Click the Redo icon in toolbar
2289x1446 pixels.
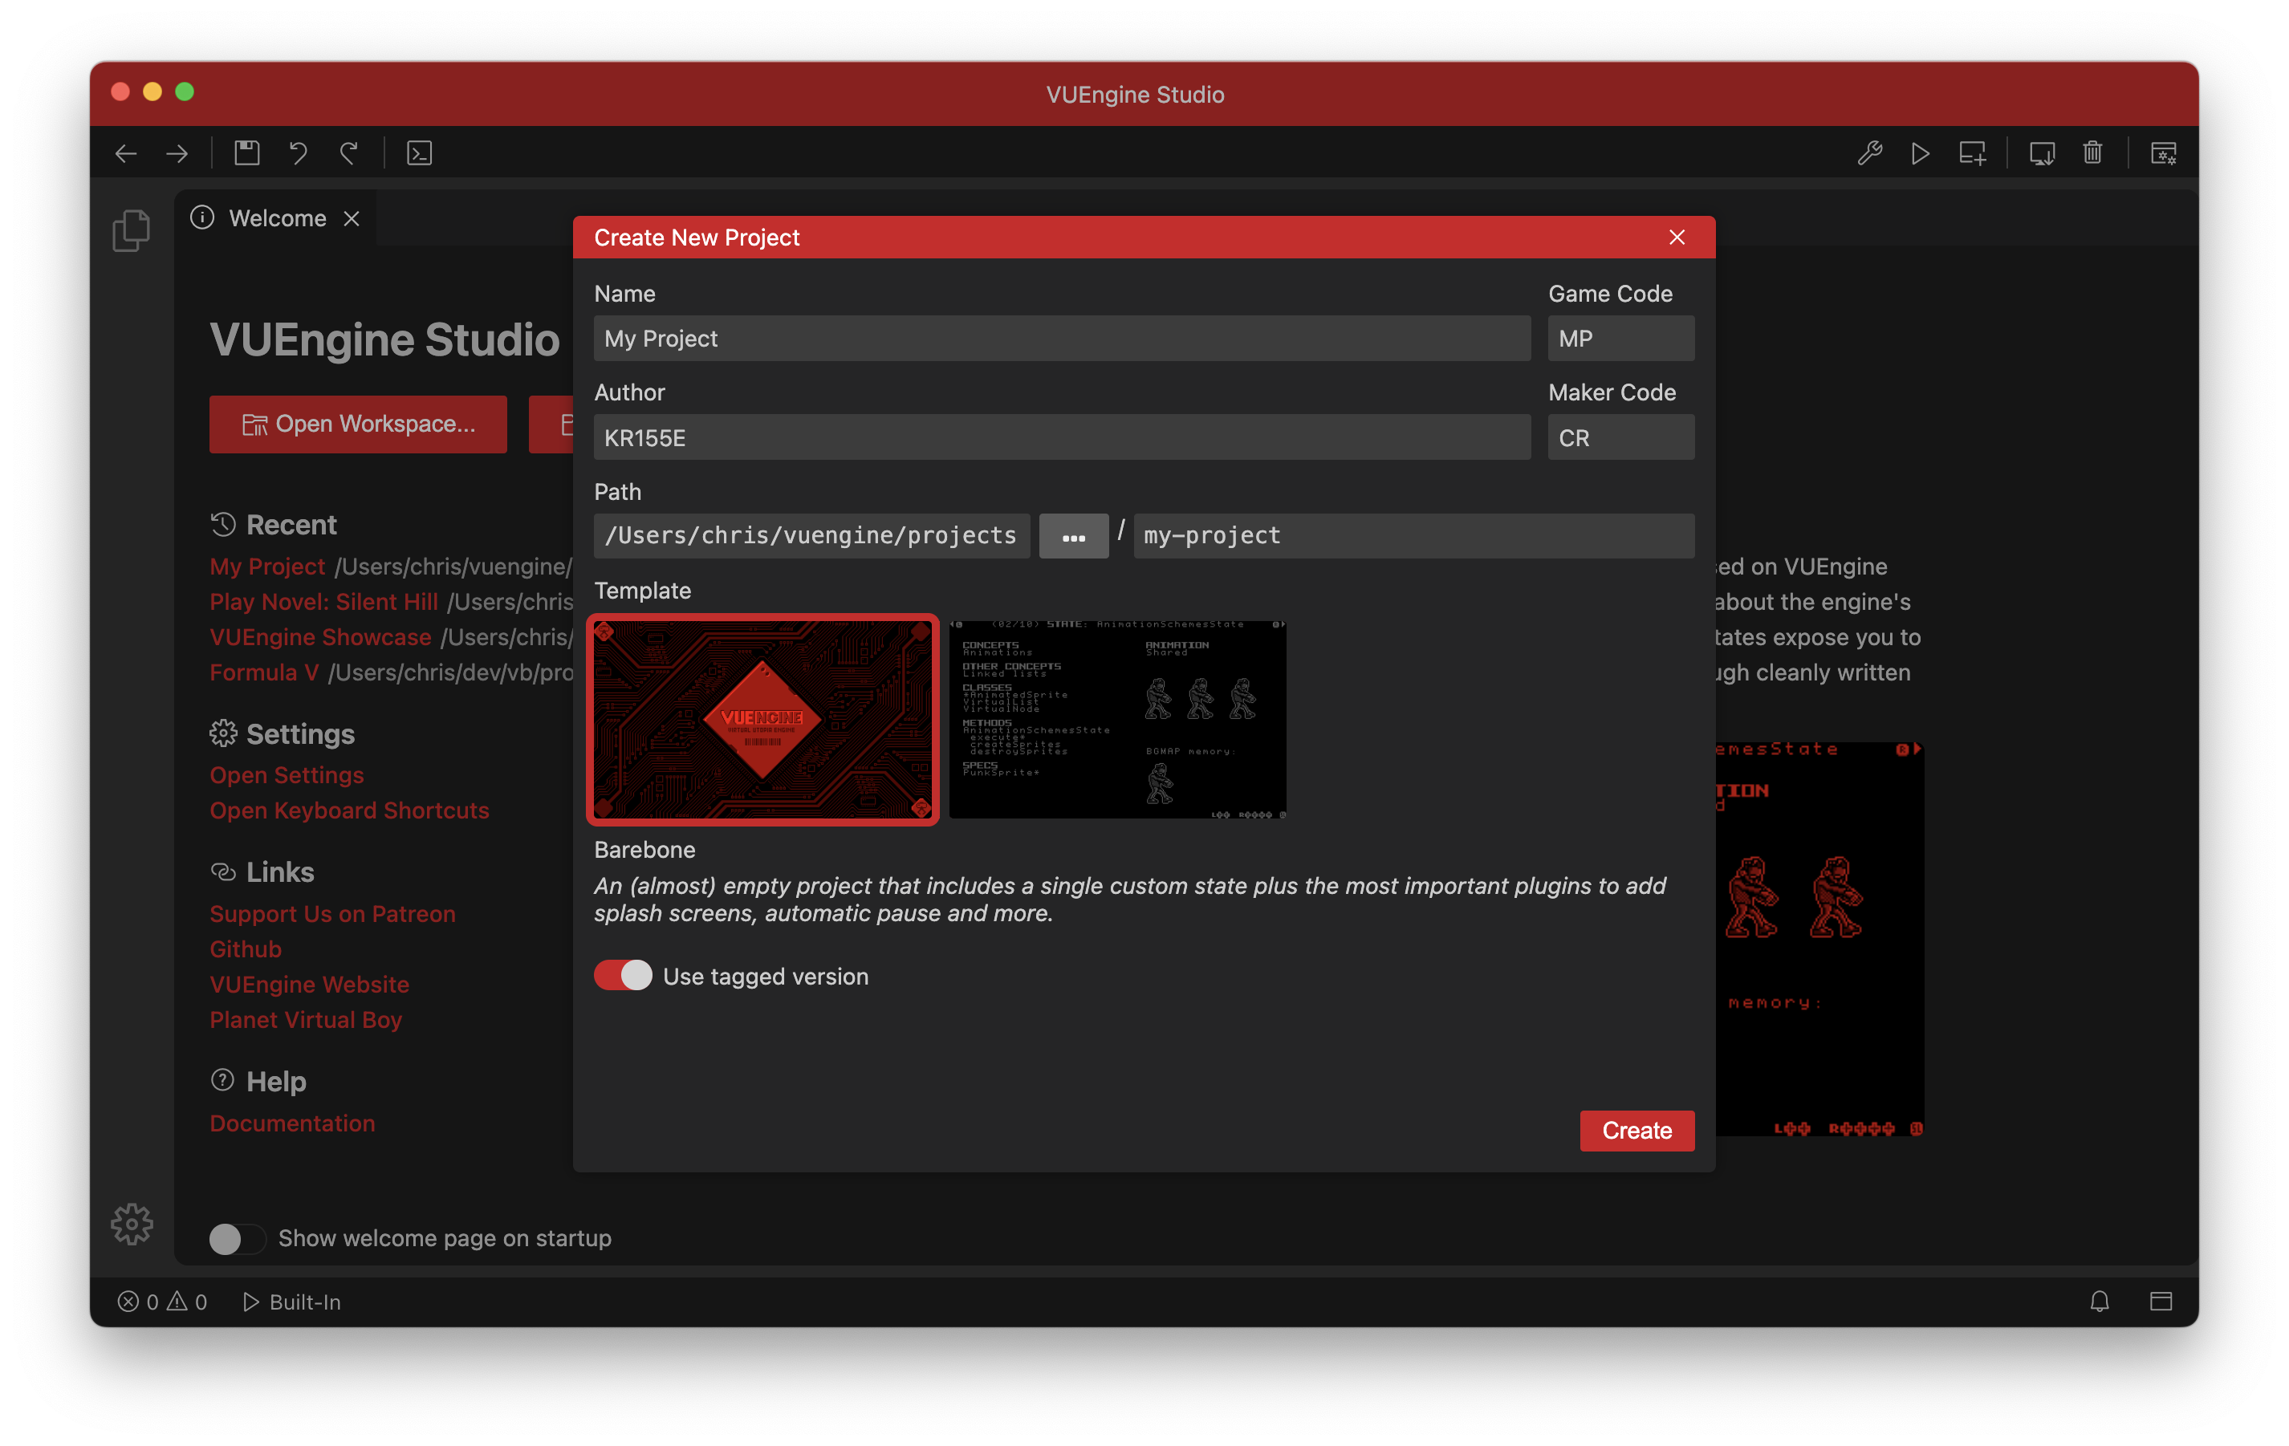pyautogui.click(x=350, y=153)
